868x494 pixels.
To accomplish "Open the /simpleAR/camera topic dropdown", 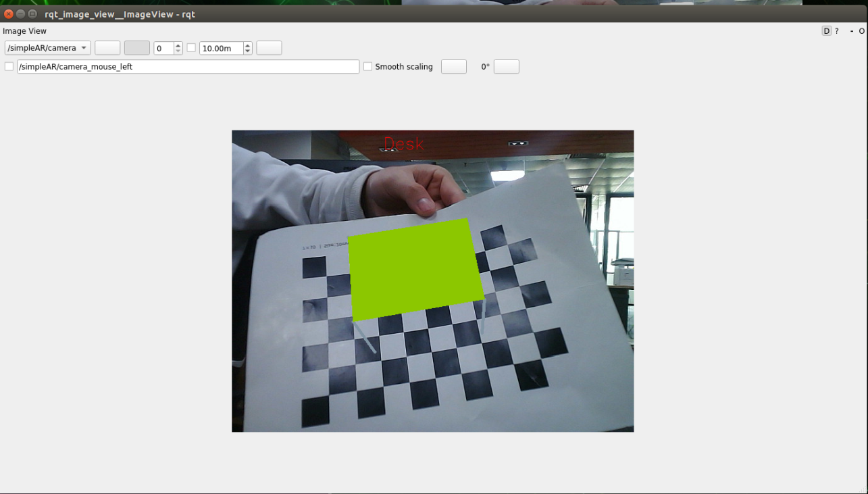I will [x=47, y=48].
